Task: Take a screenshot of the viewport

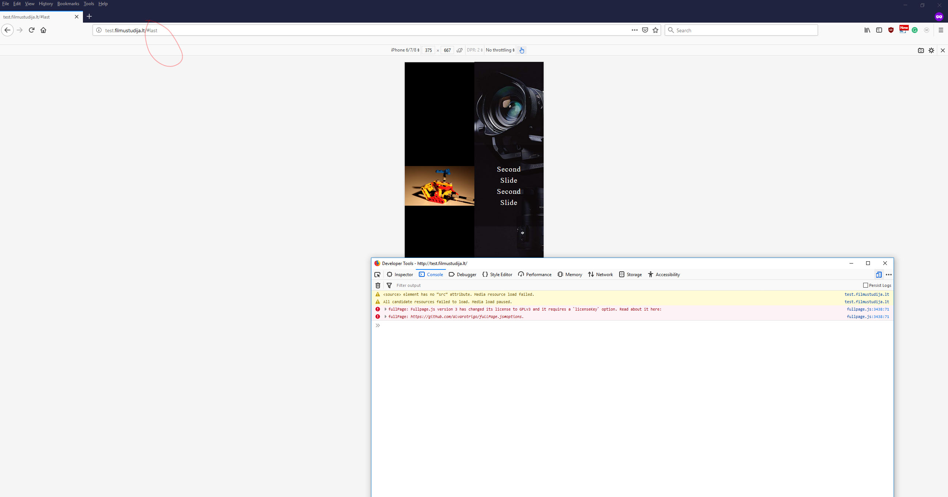Action: pos(921,50)
